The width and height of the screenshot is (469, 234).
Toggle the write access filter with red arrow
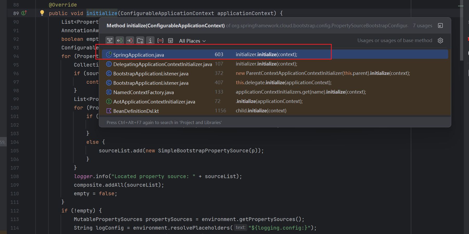coord(130,41)
